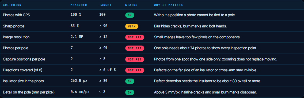The height and width of the screenshot is (98, 304).
Task: Click the NOT FIT badge for Image resolution
Action: 135,37
